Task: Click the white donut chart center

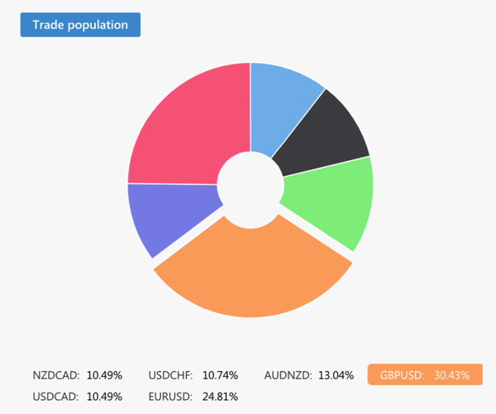Action: pyautogui.click(x=250, y=183)
